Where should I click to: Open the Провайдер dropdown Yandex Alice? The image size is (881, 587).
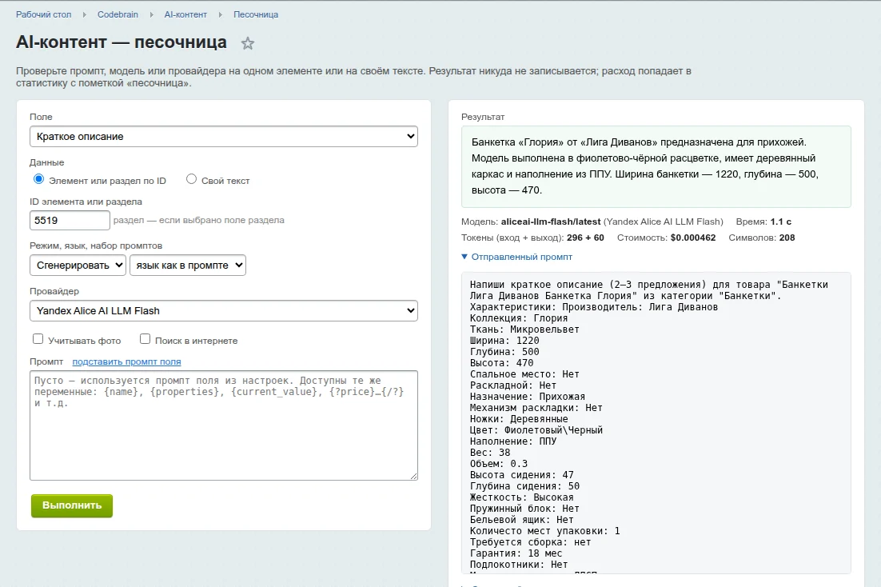click(x=224, y=311)
